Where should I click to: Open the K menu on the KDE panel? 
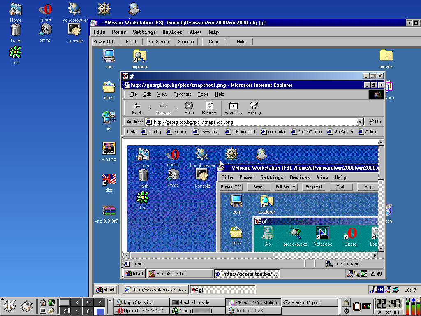point(9,307)
